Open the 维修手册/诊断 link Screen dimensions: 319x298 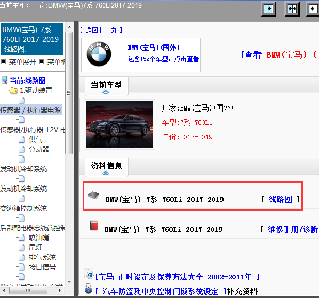click(293, 229)
